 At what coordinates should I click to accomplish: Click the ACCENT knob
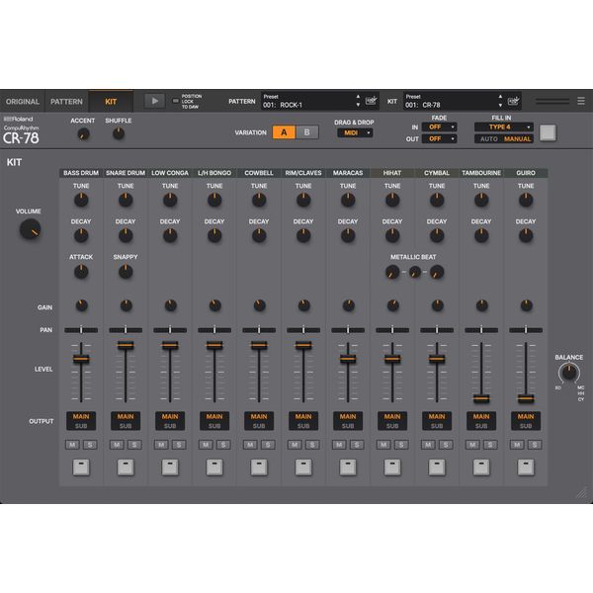[83, 133]
